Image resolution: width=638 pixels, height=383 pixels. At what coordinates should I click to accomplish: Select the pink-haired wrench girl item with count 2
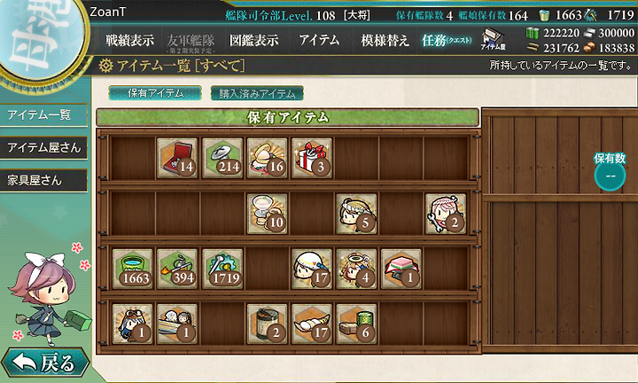point(446,214)
